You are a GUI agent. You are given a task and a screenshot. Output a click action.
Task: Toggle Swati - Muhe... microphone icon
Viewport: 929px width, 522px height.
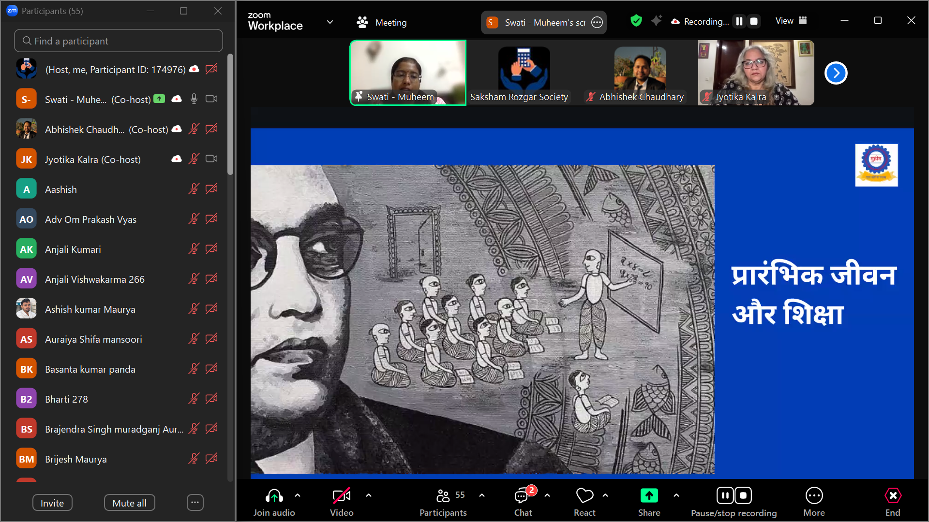tap(194, 99)
